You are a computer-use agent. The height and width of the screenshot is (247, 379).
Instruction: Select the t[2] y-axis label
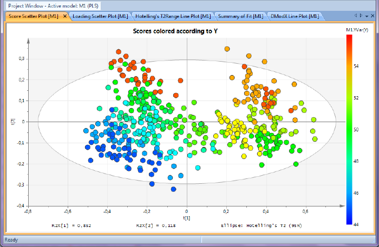(14, 121)
